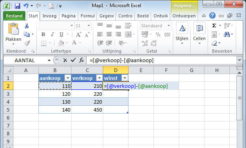Image resolution: width=246 pixels, height=148 pixels.
Task: Increase indent icon
Action: click(x=109, y=43)
